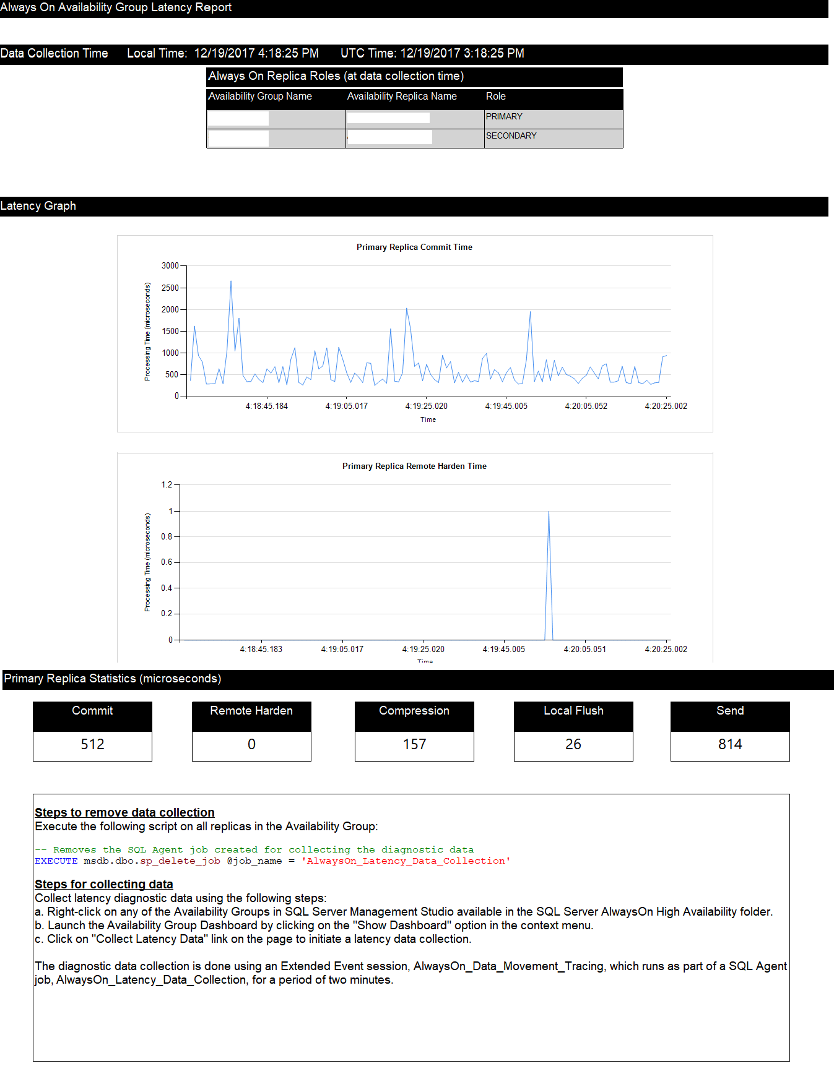
Task: Select the SECONDARY role cell
Action: coord(511,136)
